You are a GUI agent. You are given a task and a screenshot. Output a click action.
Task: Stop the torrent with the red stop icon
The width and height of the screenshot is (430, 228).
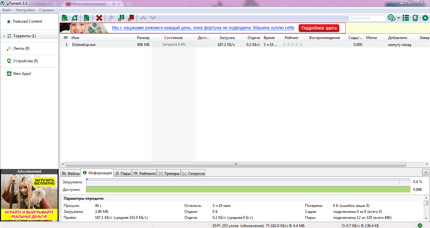point(131,18)
